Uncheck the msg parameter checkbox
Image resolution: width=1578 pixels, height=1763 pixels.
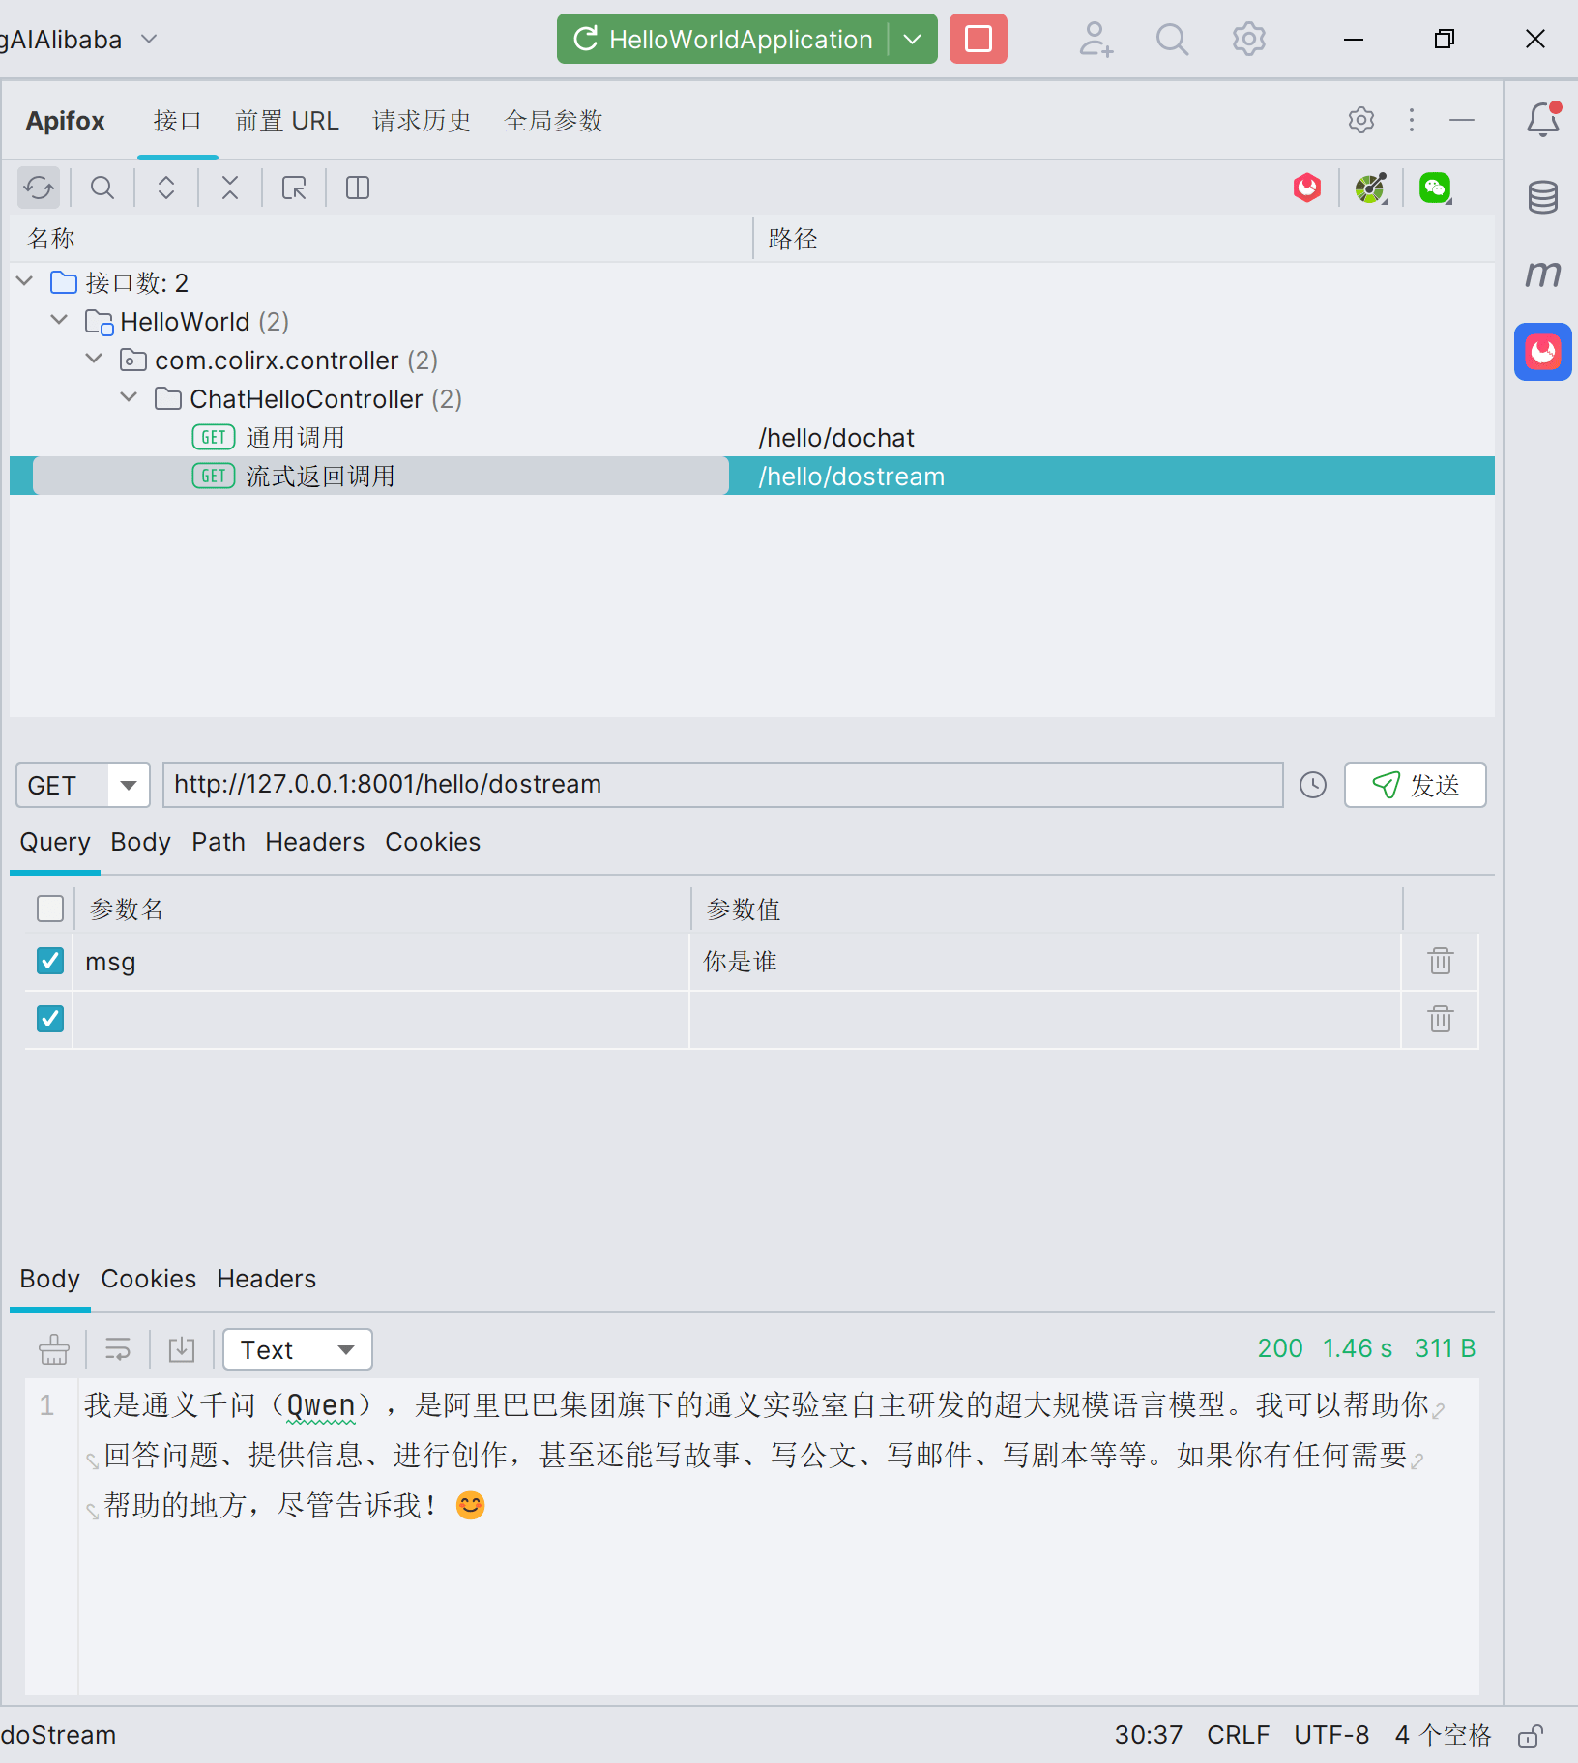pyautogui.click(x=50, y=962)
